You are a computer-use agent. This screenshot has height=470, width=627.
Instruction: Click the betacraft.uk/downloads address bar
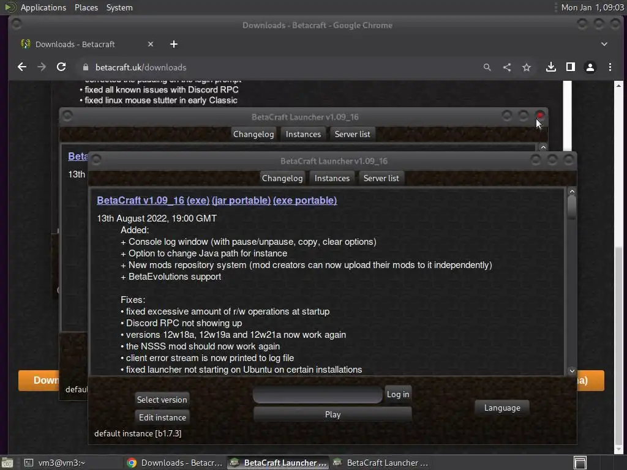click(x=276, y=67)
